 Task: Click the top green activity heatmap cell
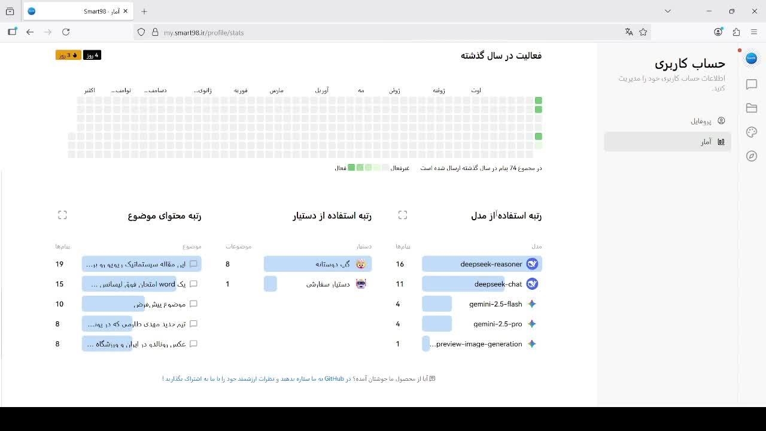click(x=539, y=101)
